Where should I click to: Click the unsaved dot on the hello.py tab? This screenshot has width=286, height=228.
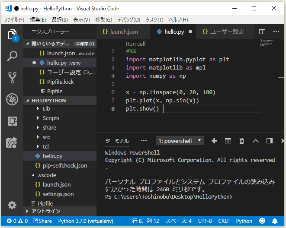pyautogui.click(x=190, y=32)
